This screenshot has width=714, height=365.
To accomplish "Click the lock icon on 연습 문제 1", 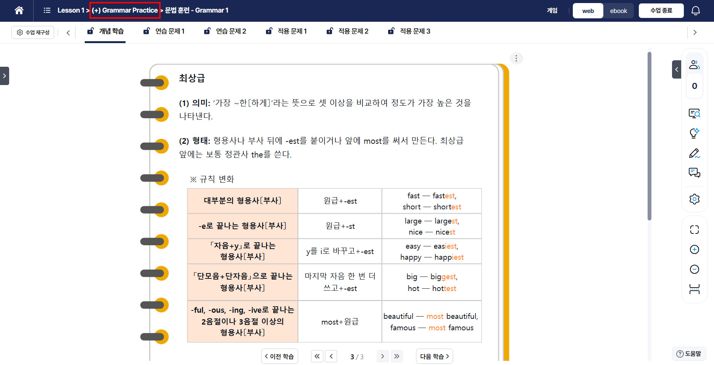I will point(147,31).
